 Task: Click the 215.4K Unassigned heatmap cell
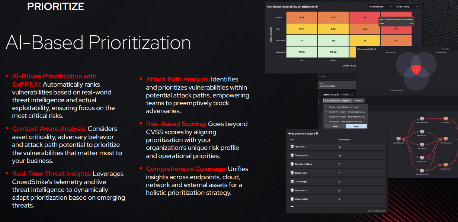[x=333, y=52]
